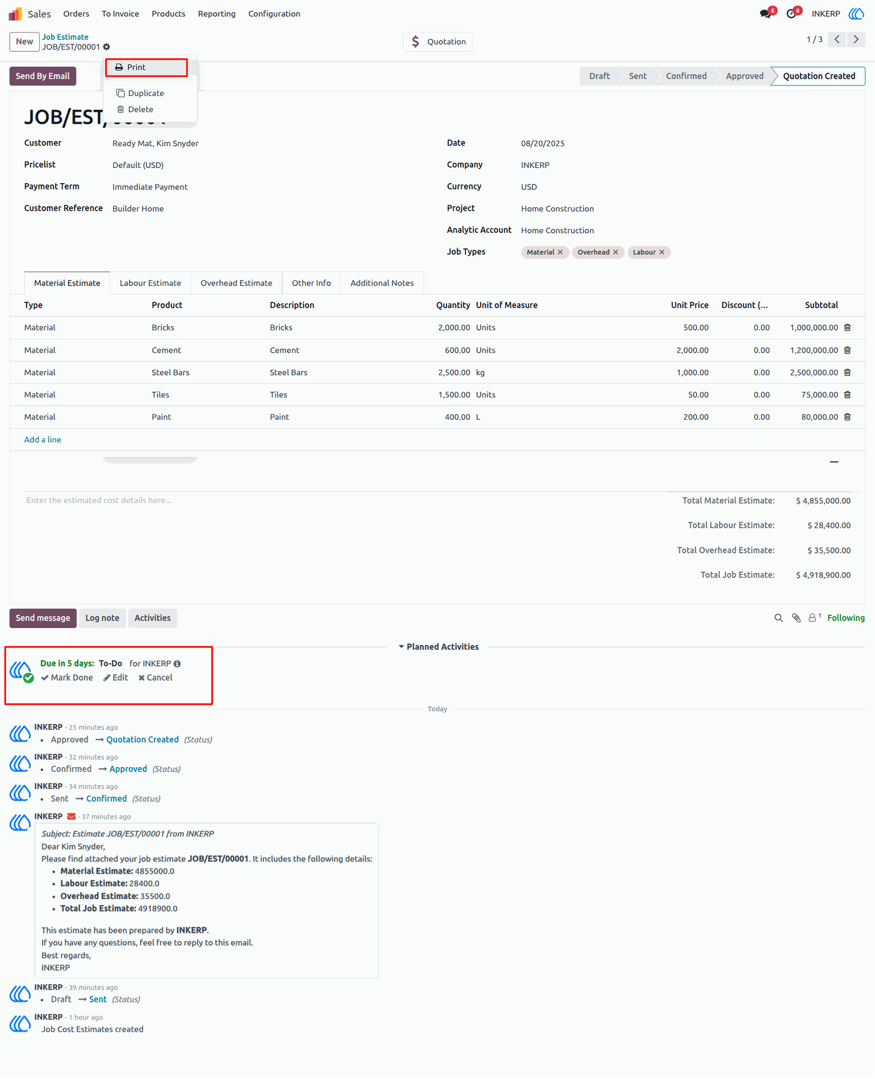Switch to the Labour Estimate tab
Screen dimensions: 875x1079
tap(150, 283)
